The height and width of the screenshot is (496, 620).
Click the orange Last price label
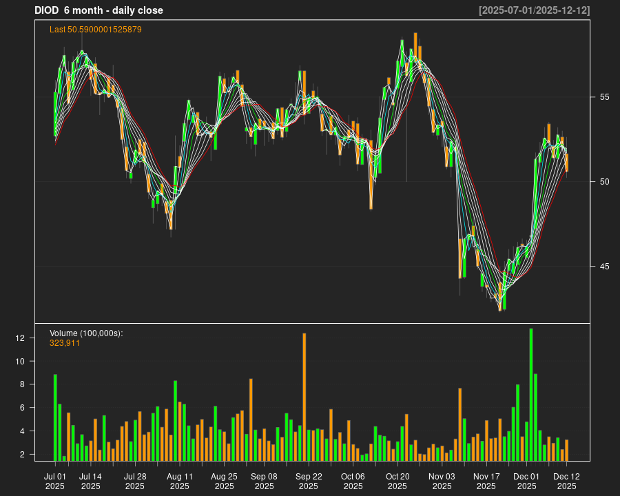pos(95,30)
